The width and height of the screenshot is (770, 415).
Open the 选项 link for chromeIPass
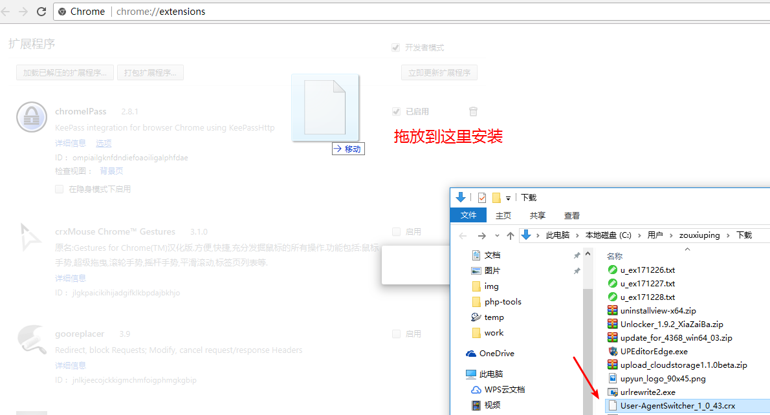point(104,144)
